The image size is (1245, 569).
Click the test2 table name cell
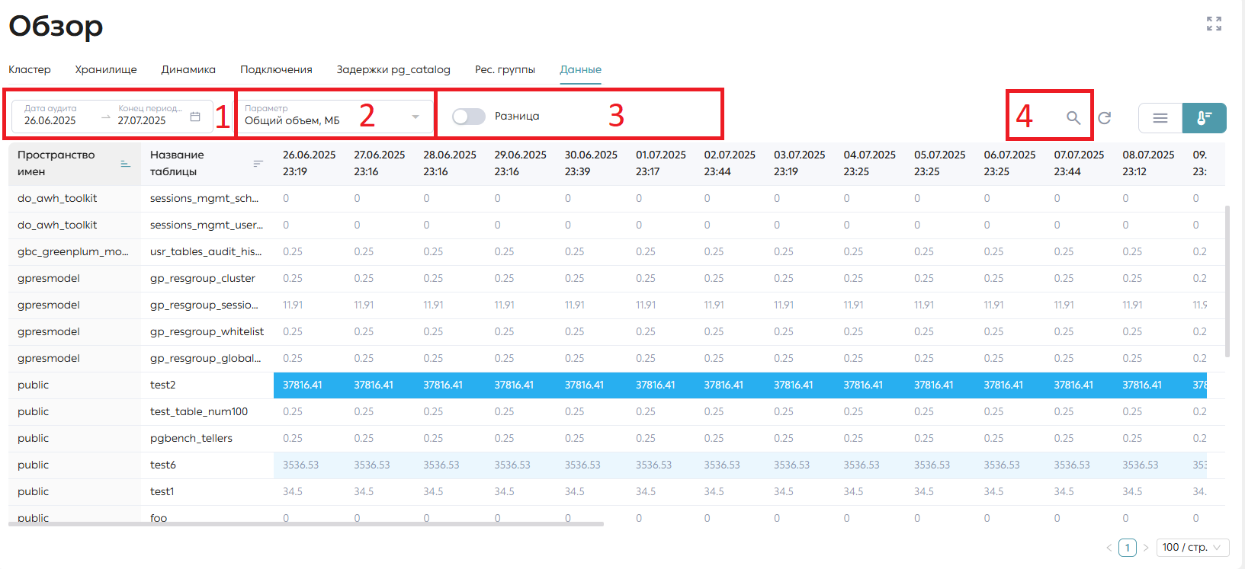[207, 385]
